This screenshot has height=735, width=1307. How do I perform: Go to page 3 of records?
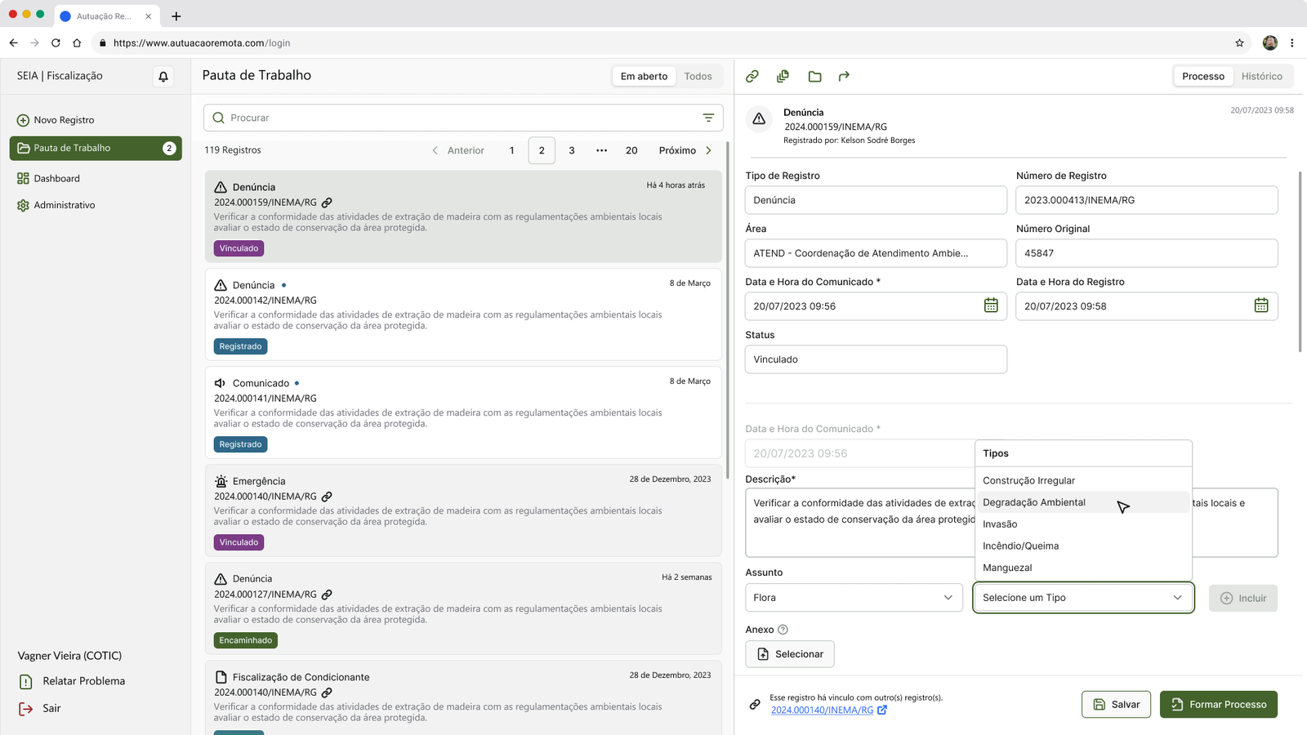click(x=572, y=150)
